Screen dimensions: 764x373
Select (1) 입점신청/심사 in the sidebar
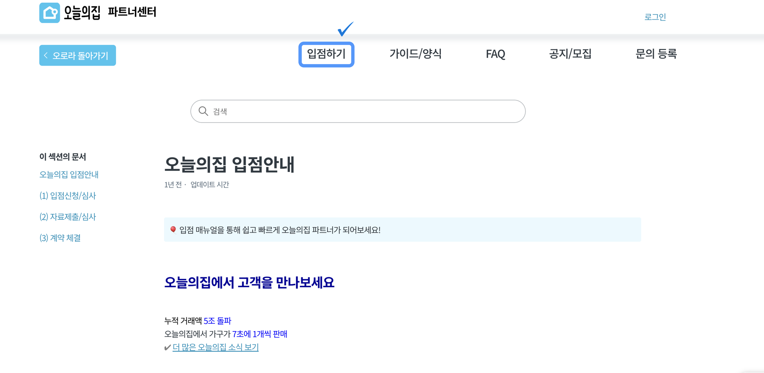(68, 196)
